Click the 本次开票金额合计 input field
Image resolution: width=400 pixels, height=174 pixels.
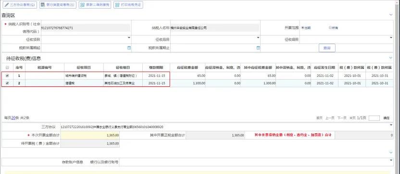[90, 135]
